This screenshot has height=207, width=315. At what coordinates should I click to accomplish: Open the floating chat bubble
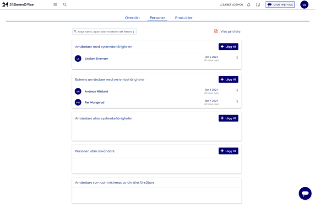[x=305, y=193]
